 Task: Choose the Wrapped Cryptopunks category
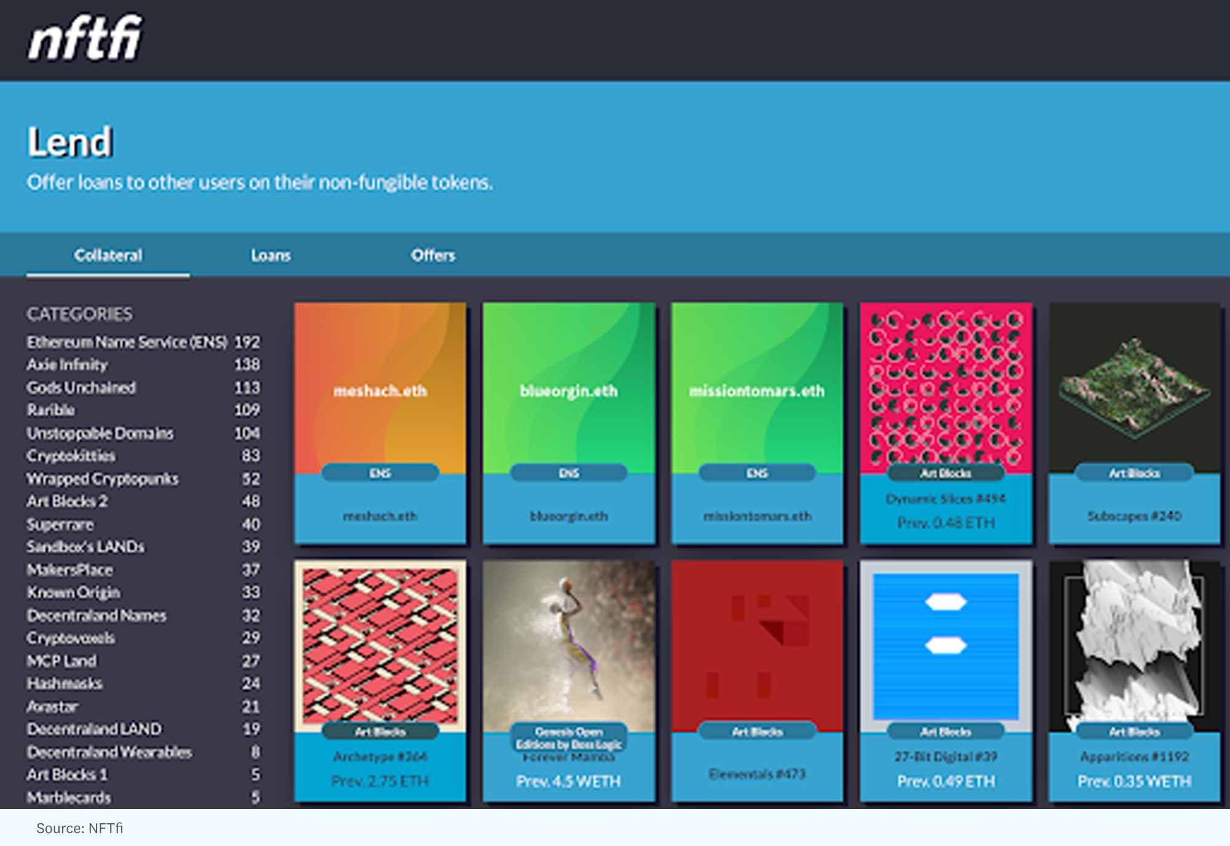103,478
